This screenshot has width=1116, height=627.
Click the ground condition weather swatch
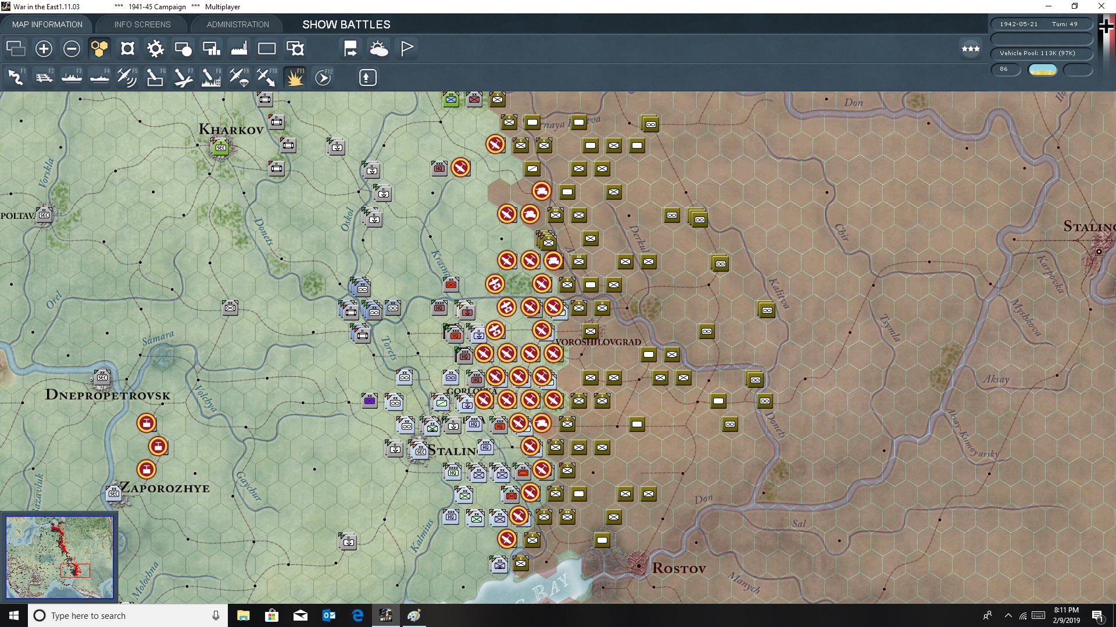coord(1042,69)
